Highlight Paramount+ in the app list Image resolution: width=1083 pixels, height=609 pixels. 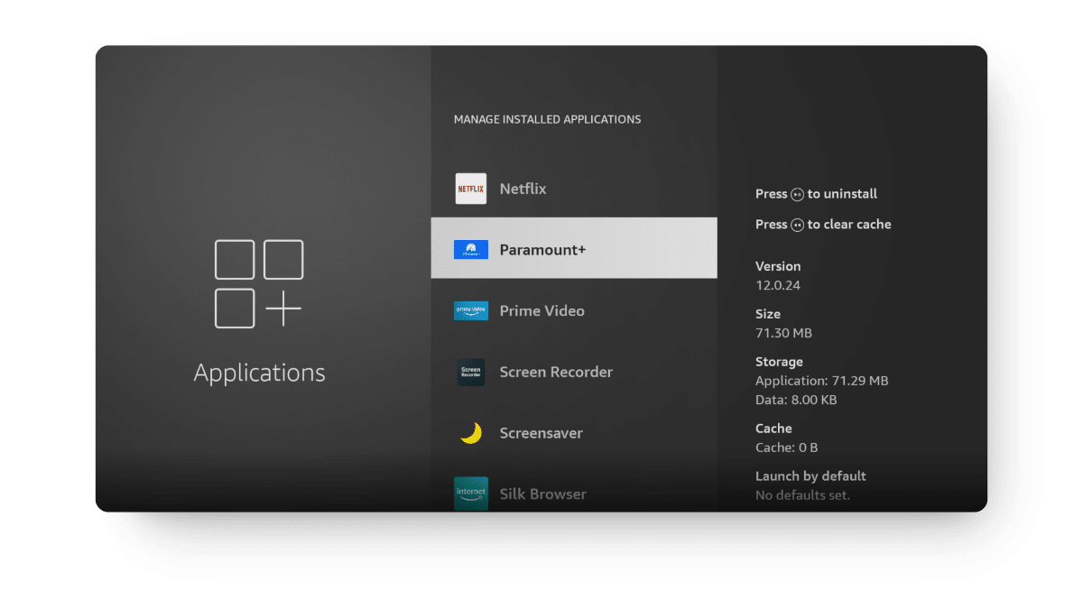pyautogui.click(x=541, y=249)
